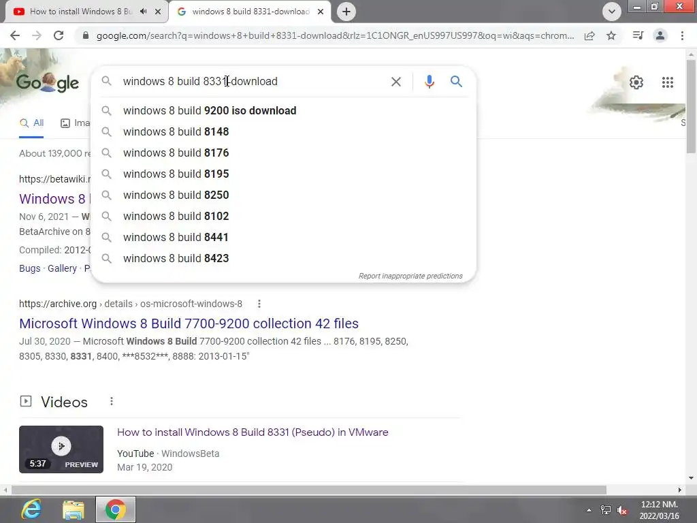Open the 'Bugs' sitelink

30,268
